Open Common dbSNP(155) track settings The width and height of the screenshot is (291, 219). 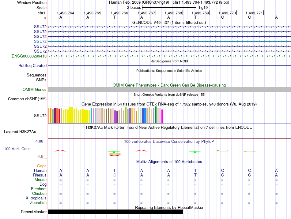27,99
